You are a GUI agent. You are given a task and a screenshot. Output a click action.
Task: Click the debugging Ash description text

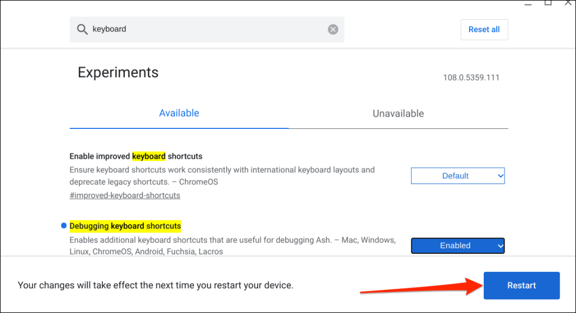(x=232, y=245)
